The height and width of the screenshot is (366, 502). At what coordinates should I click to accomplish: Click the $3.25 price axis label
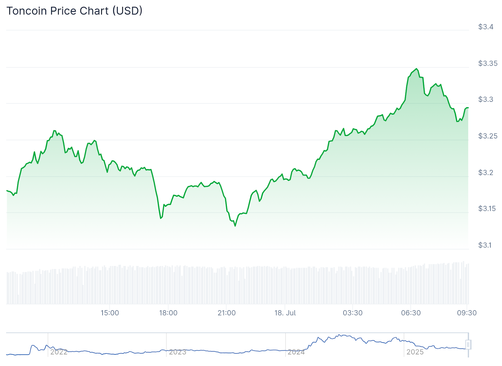pyautogui.click(x=488, y=136)
